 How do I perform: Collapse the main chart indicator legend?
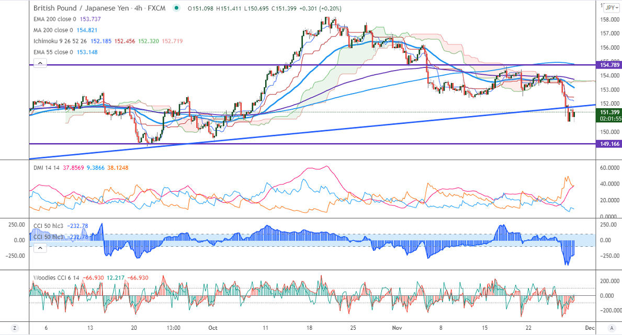coord(40,63)
